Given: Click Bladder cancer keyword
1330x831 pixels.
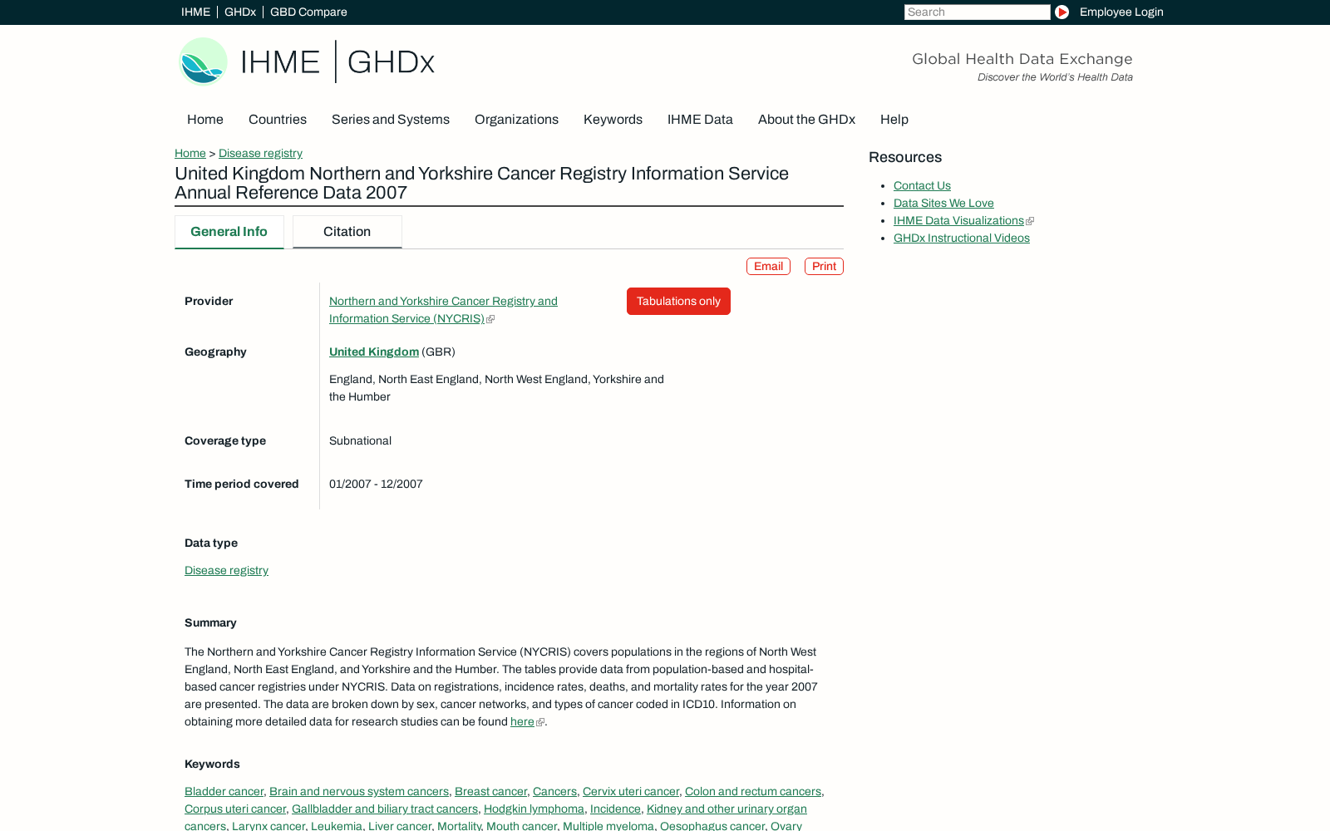Looking at the screenshot, I should 224,791.
